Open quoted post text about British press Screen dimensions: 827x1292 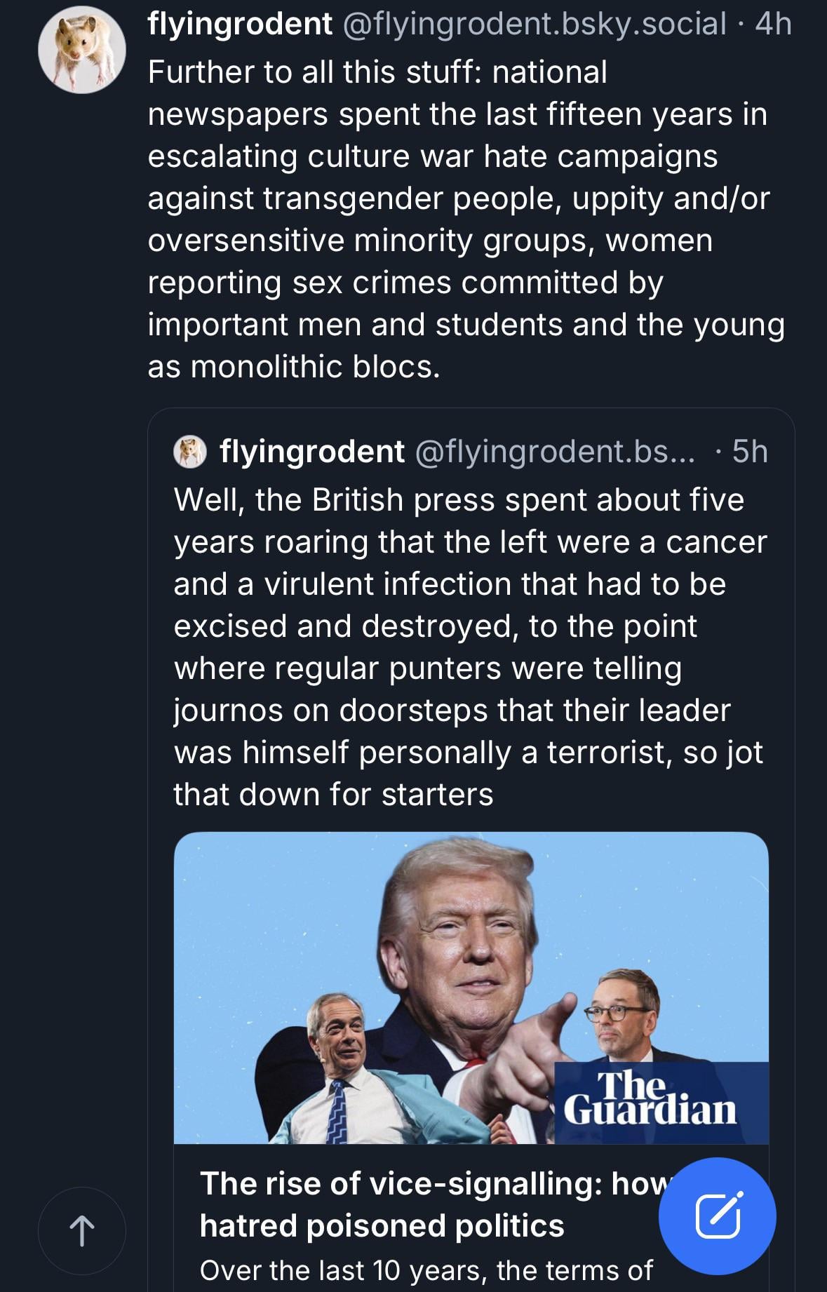click(470, 645)
